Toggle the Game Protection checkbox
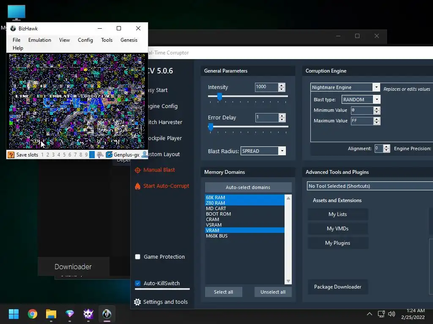The height and width of the screenshot is (324, 433). 137,257
